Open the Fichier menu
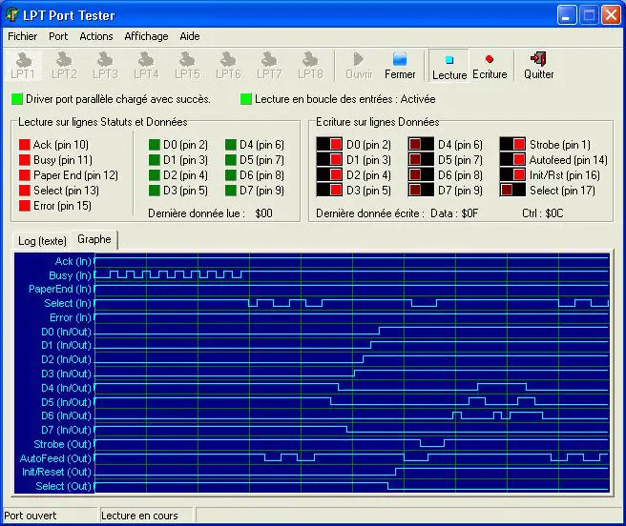 [22, 36]
